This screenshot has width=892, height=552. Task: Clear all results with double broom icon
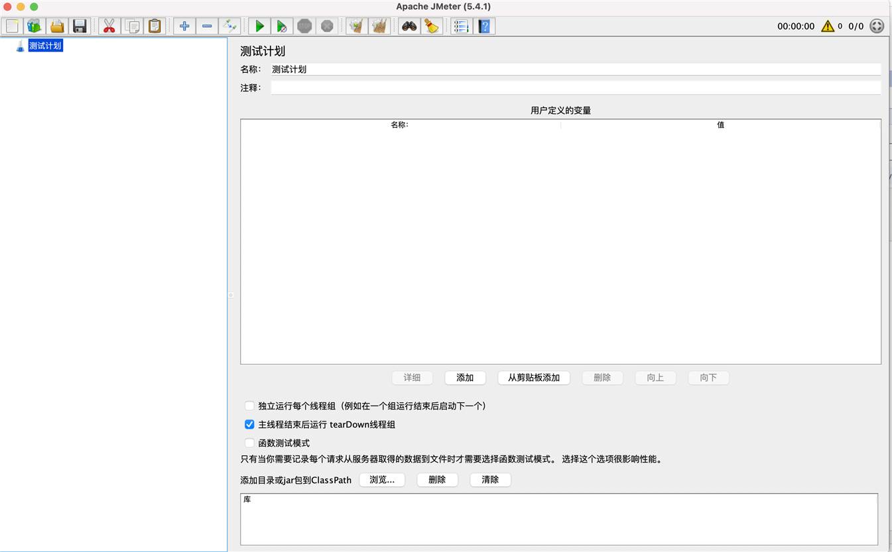[x=379, y=26]
